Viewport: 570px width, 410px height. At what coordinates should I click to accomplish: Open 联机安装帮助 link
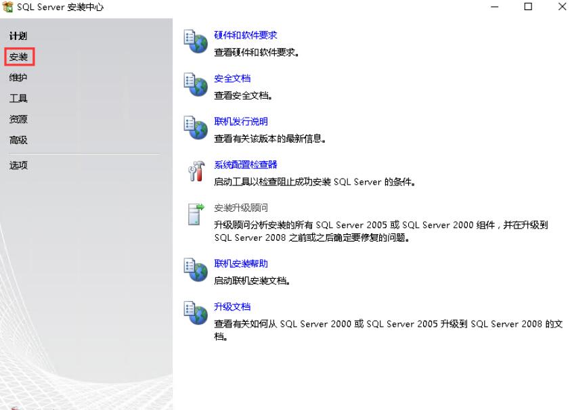pyautogui.click(x=240, y=263)
